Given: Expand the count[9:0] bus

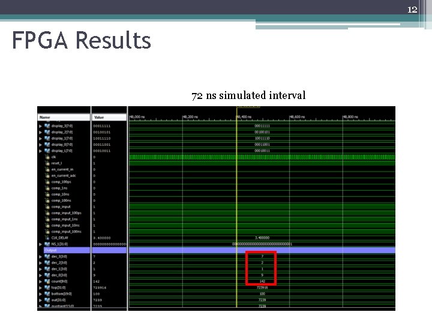Looking at the screenshot, I should (41, 281).
